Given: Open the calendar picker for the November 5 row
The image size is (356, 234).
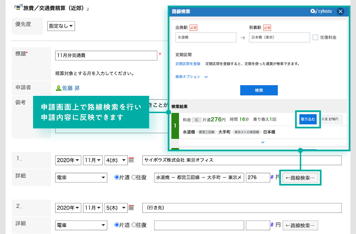Looking at the screenshot, I should click(x=132, y=208).
